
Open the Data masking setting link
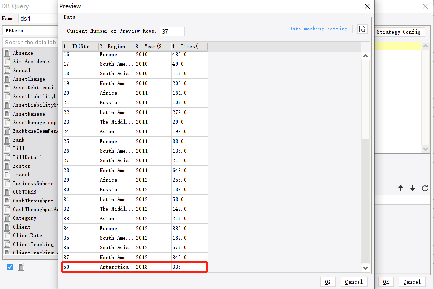(x=318, y=29)
